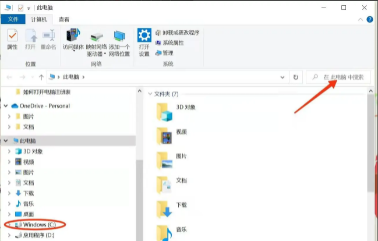Open address bar history dropdown arrow
Screen dimensions: 378x241
pyautogui.click(x=282, y=77)
